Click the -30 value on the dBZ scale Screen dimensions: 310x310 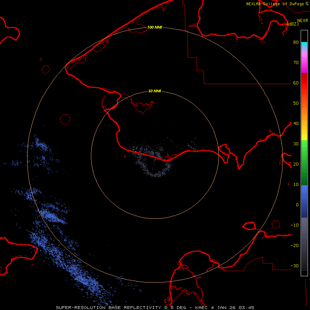pyautogui.click(x=294, y=266)
